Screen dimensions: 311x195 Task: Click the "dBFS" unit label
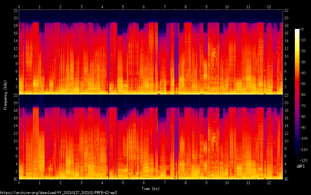coord(300,166)
